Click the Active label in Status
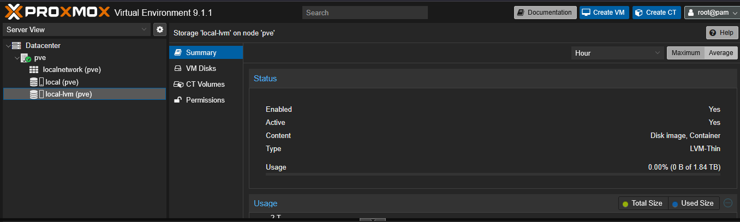 (x=276, y=122)
